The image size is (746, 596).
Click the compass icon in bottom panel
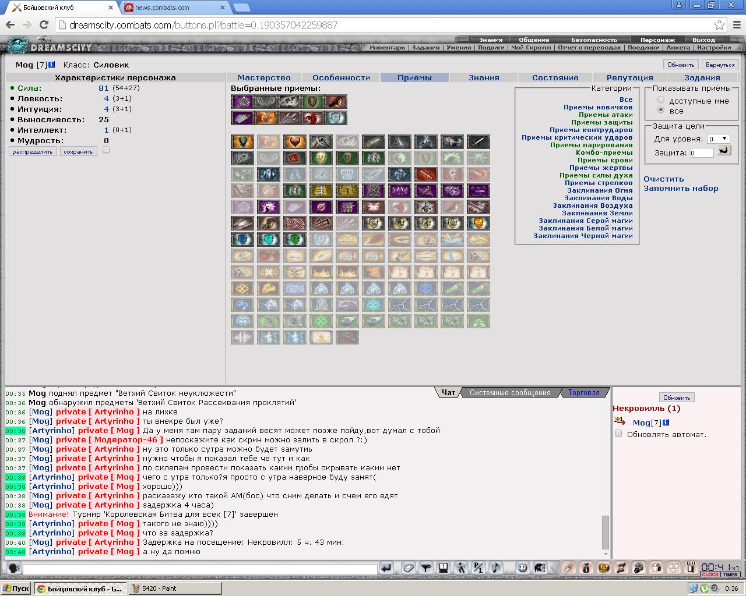pos(568,568)
